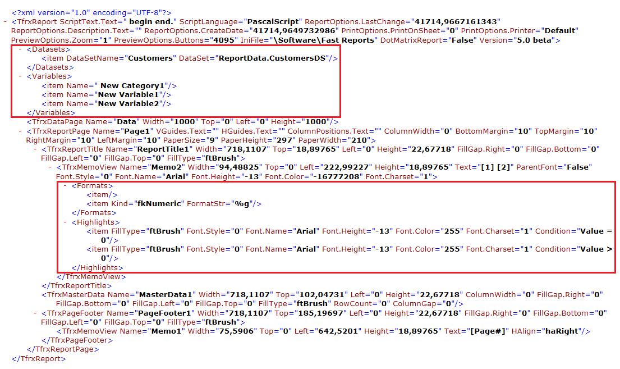Collapse the Datasets node
Viewport: 620px width, 369px height.
[x=20, y=49]
